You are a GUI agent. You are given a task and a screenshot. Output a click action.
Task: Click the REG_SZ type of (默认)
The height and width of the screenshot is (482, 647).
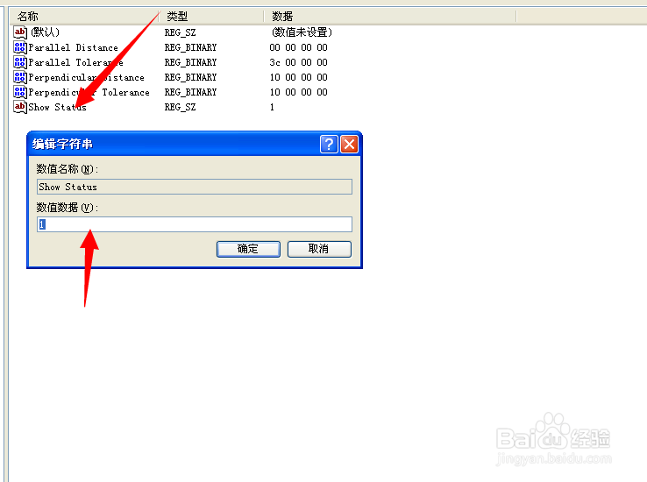(x=180, y=32)
